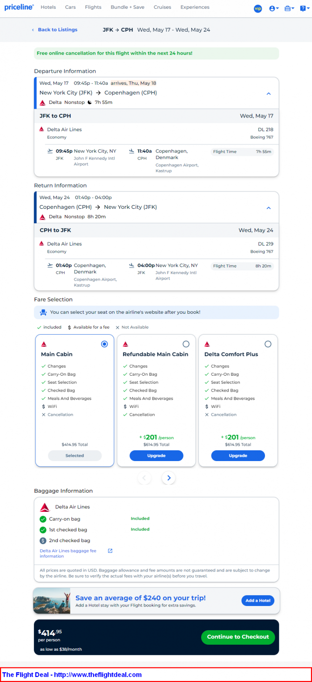Open the Bundle + Save menu
This screenshot has height=682, width=312.
[127, 7]
